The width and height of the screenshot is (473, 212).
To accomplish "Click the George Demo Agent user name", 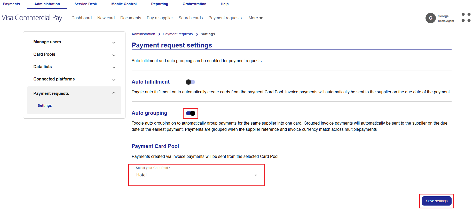I will (446, 19).
